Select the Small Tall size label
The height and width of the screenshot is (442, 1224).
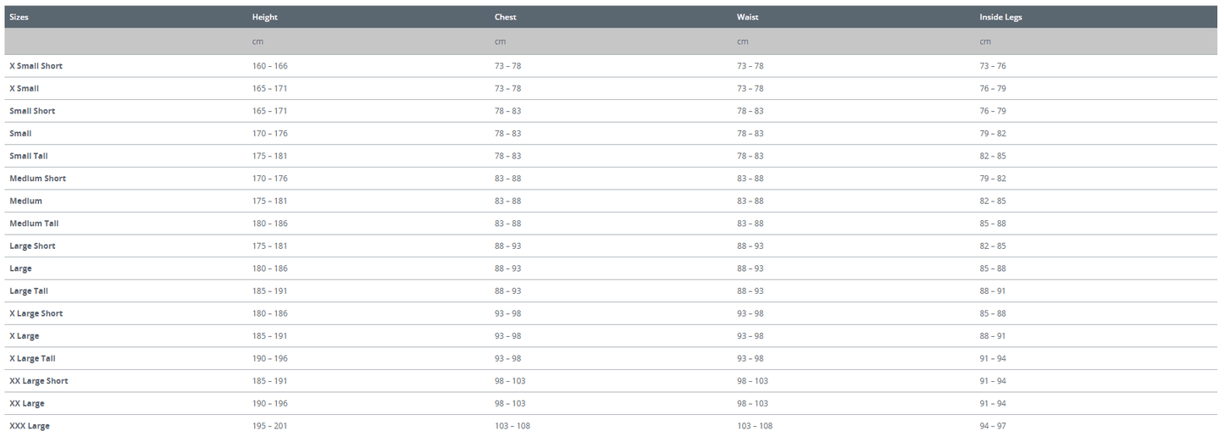pos(29,156)
